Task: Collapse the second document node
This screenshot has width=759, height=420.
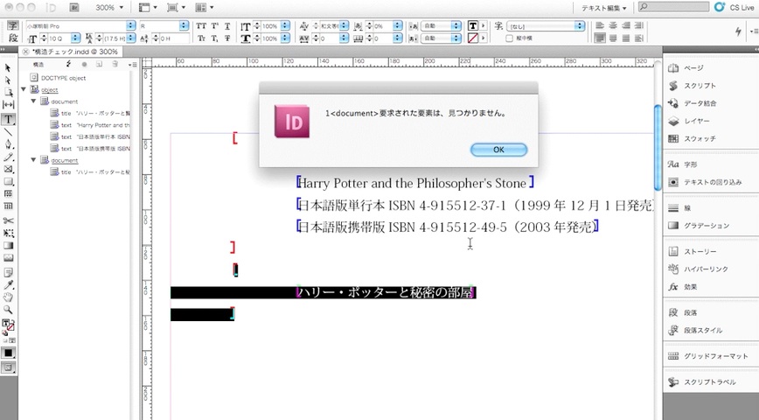Action: (33, 160)
